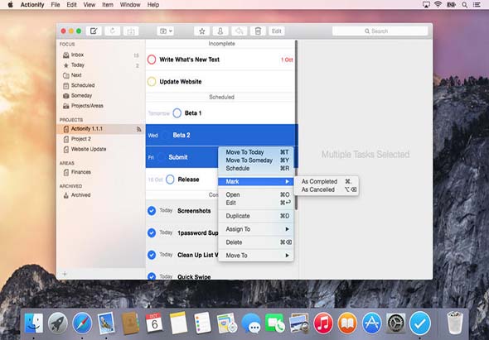This screenshot has height=340, width=489.
Task: Open the Finances area
Action: click(x=101, y=172)
